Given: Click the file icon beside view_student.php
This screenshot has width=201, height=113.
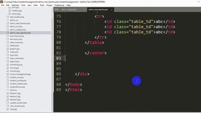Looking at the screenshot, I should [x=8, y=106].
